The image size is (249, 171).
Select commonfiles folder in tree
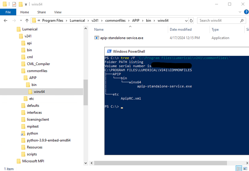pos(37,71)
